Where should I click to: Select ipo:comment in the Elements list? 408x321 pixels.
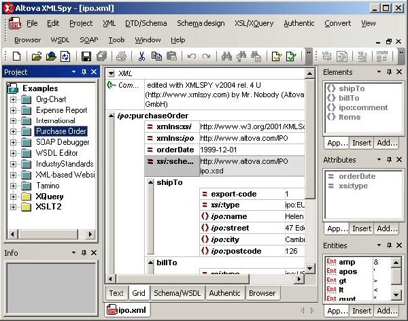click(363, 107)
